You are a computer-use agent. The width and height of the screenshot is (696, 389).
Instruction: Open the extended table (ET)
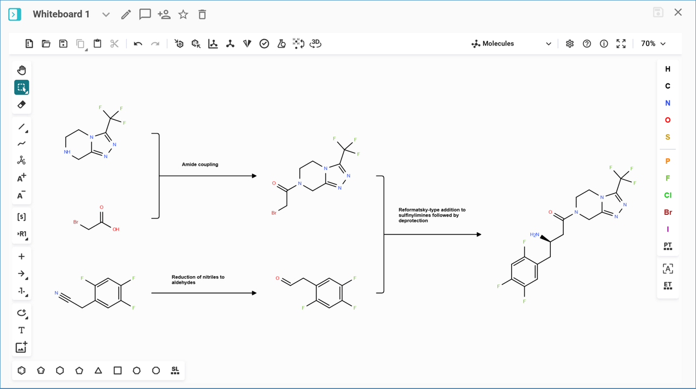(x=668, y=285)
